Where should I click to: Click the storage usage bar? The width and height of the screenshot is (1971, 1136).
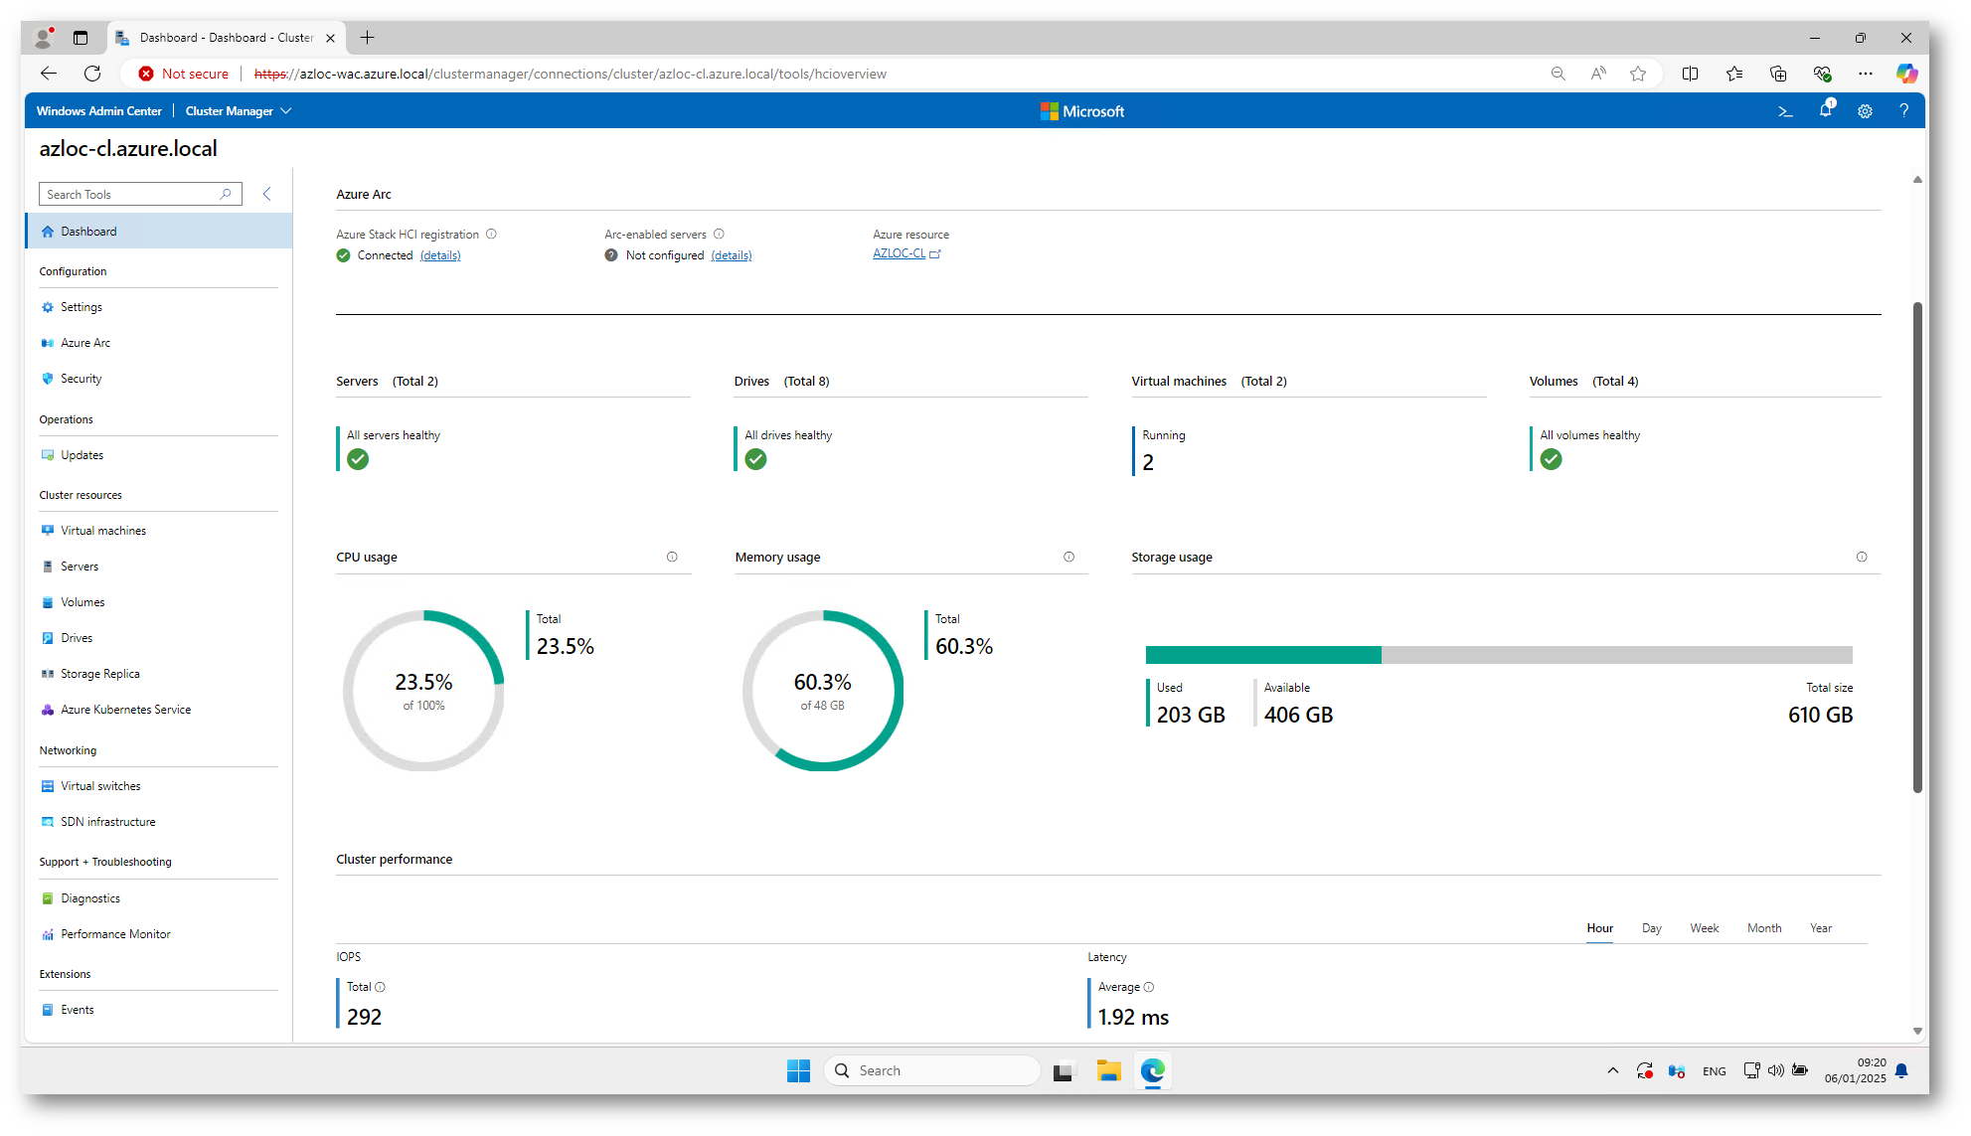point(1499,654)
